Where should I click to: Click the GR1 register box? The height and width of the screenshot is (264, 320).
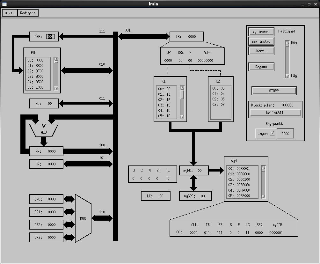click(46, 212)
